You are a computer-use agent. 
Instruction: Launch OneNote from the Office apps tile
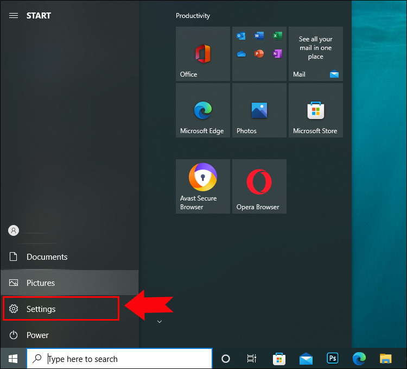277,54
